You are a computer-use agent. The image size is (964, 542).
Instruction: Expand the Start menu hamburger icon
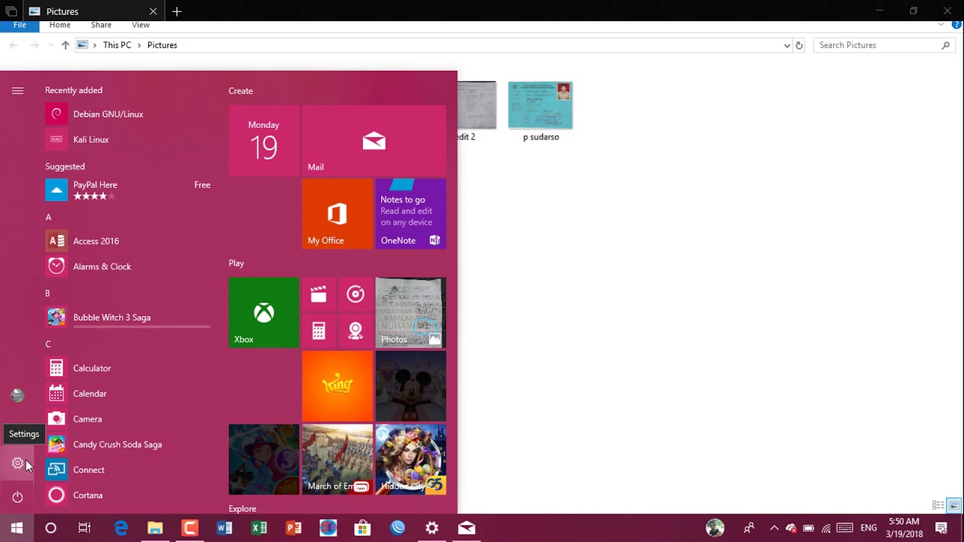(x=17, y=90)
